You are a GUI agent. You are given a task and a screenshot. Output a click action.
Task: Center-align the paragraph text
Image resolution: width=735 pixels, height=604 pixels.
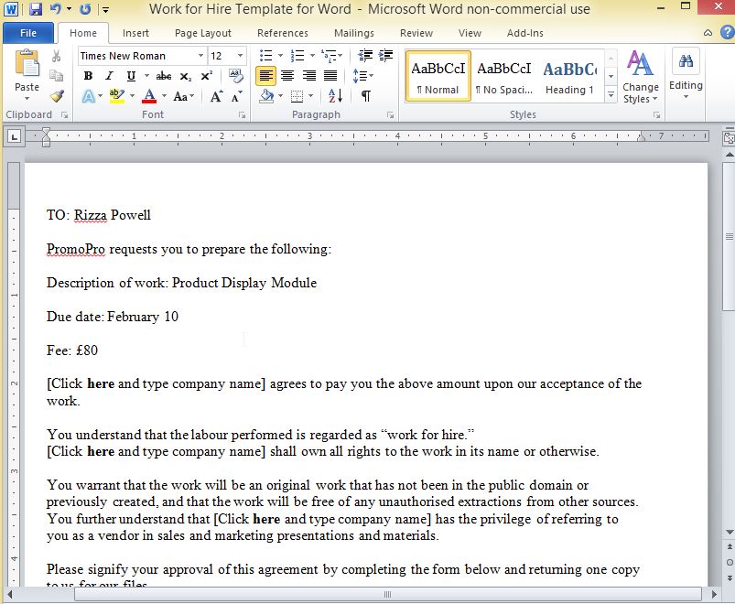287,76
